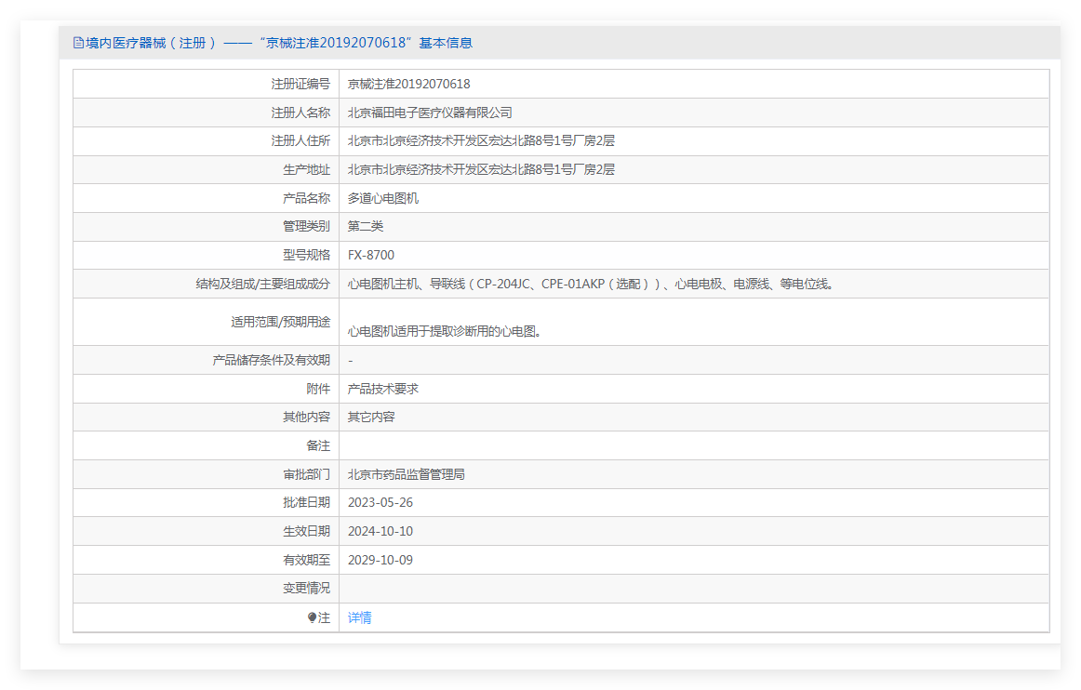Viewport: 1081px width, 690px height.
Task: Click the 批准日期 label
Action: coord(307,502)
